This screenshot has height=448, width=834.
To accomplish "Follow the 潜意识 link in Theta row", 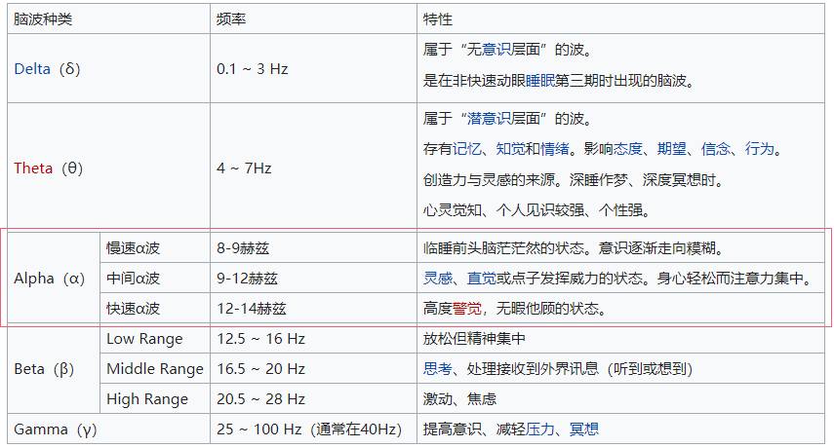I will pos(489,119).
